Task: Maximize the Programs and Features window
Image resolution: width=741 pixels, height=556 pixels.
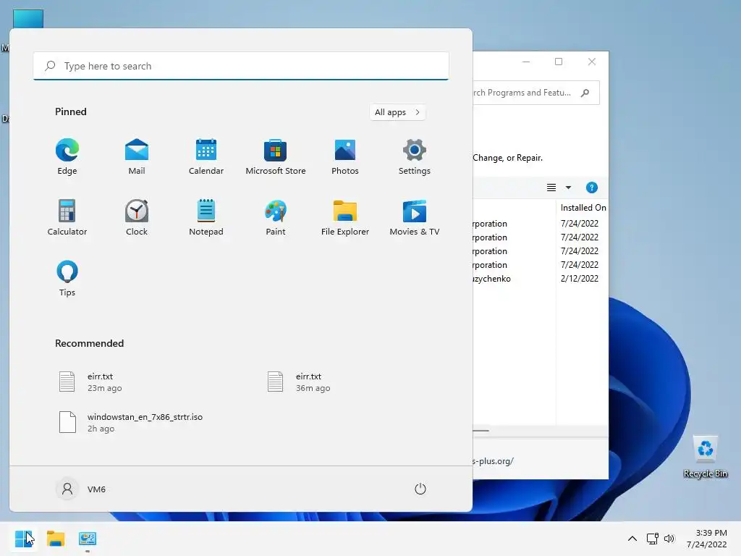Action: pos(559,62)
